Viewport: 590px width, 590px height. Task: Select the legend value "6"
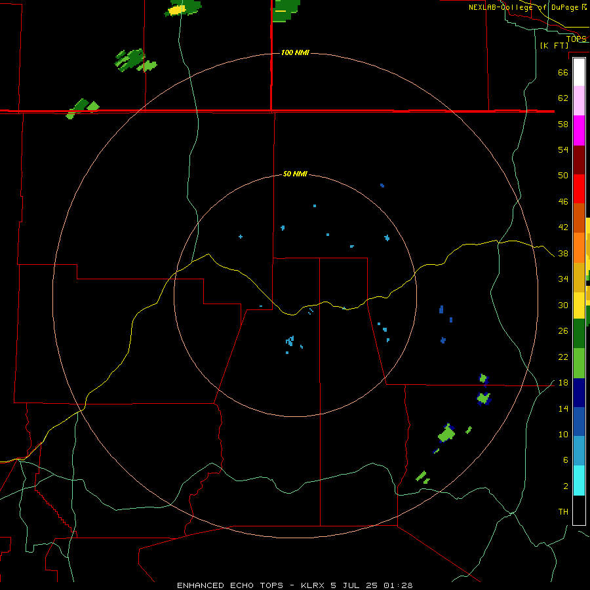click(x=566, y=460)
